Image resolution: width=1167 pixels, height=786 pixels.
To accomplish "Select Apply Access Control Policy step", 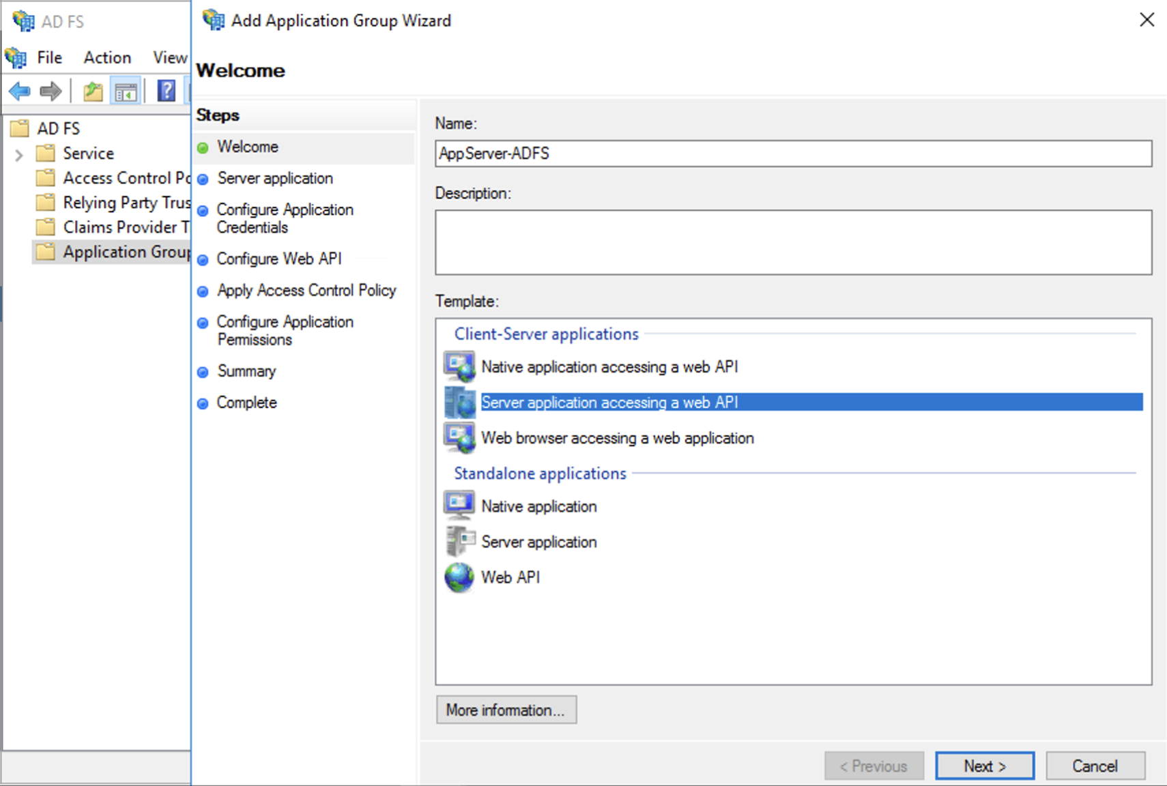I will click(306, 290).
